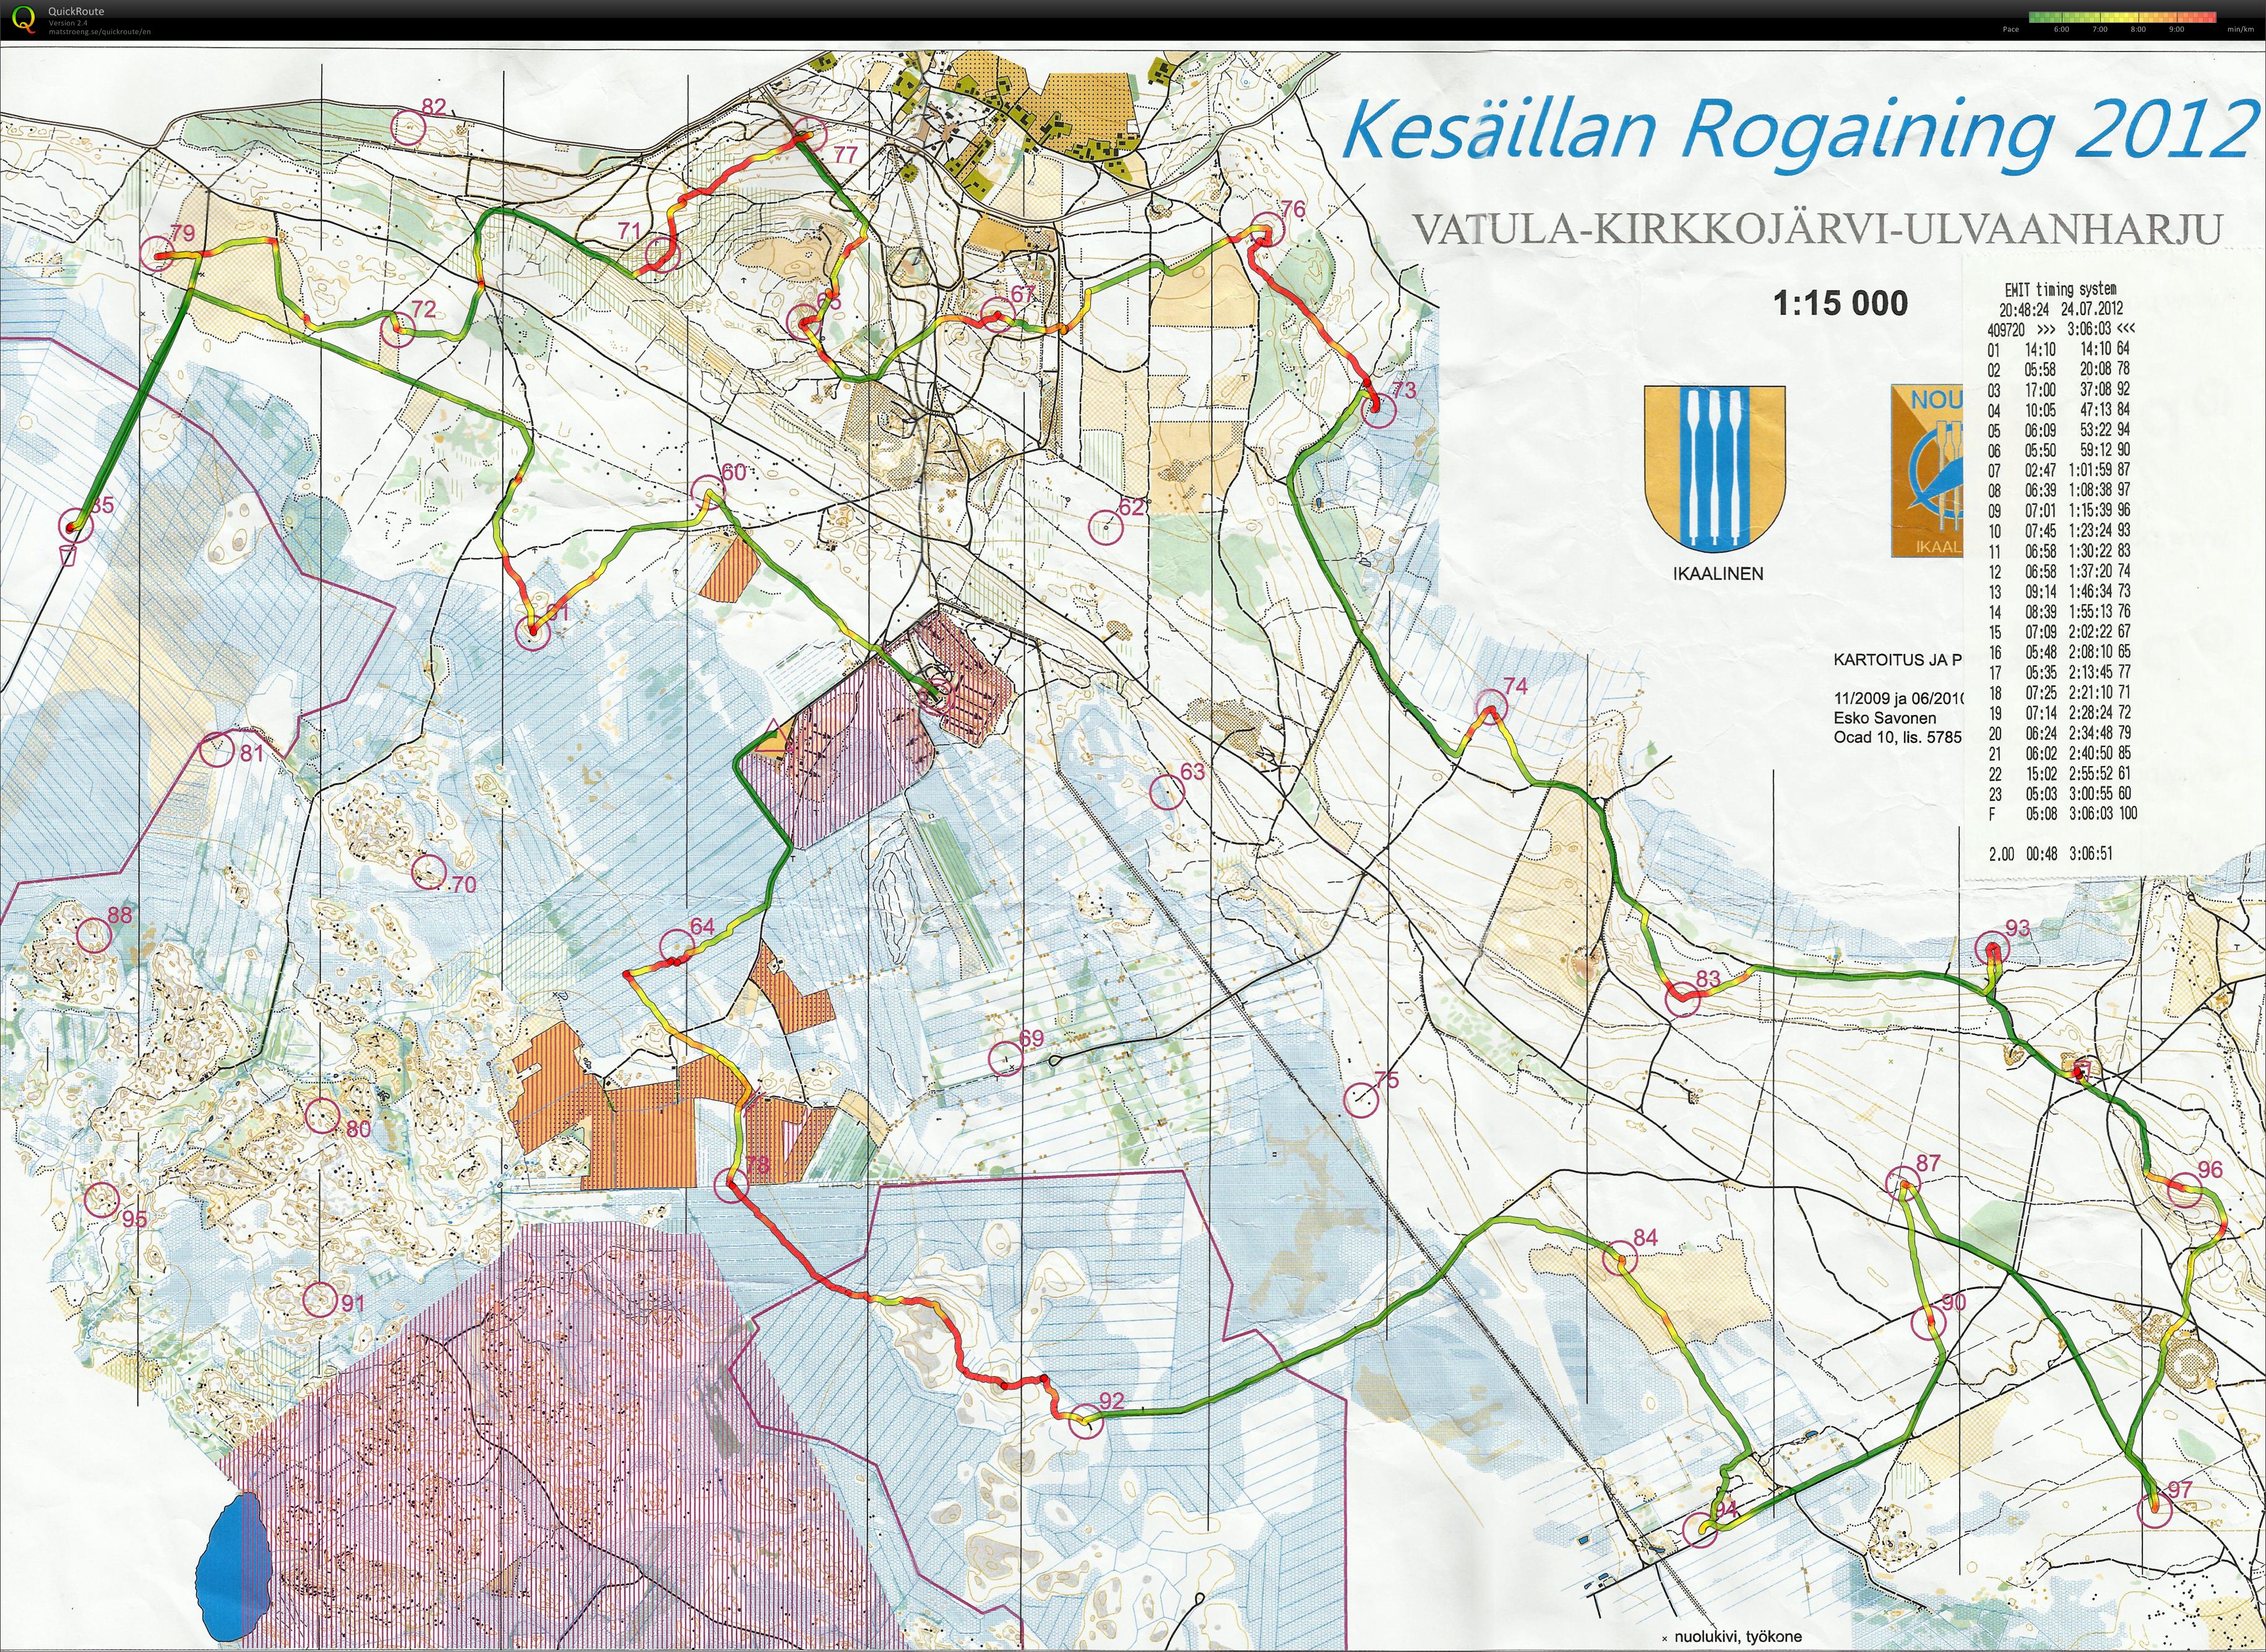Click finish row F 05:08

coord(2062,813)
